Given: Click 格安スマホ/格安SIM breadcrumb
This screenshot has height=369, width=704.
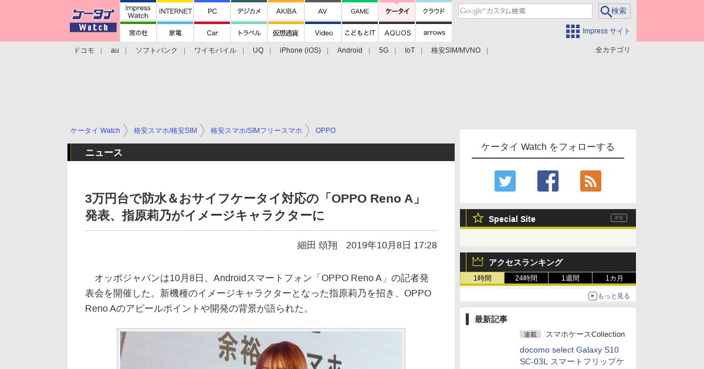Looking at the screenshot, I should (165, 131).
